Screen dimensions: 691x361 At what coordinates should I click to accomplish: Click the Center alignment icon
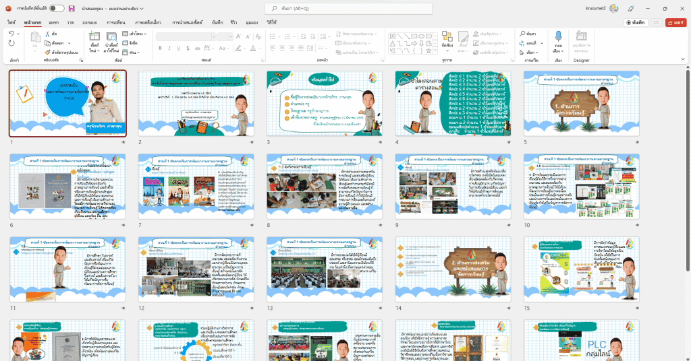(x=282, y=48)
